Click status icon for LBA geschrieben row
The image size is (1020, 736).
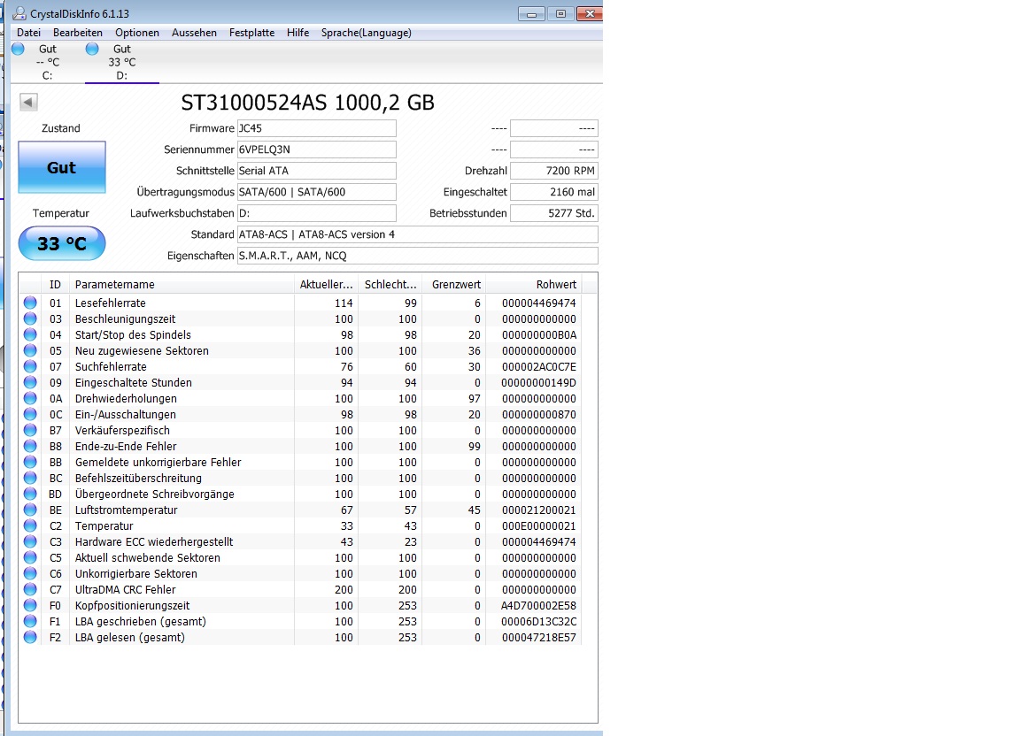click(x=30, y=621)
